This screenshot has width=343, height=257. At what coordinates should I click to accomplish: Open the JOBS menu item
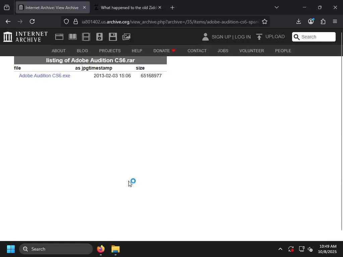(223, 51)
